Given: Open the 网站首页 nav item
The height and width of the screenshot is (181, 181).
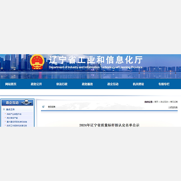Looking at the screenshot, I should 11,84.
